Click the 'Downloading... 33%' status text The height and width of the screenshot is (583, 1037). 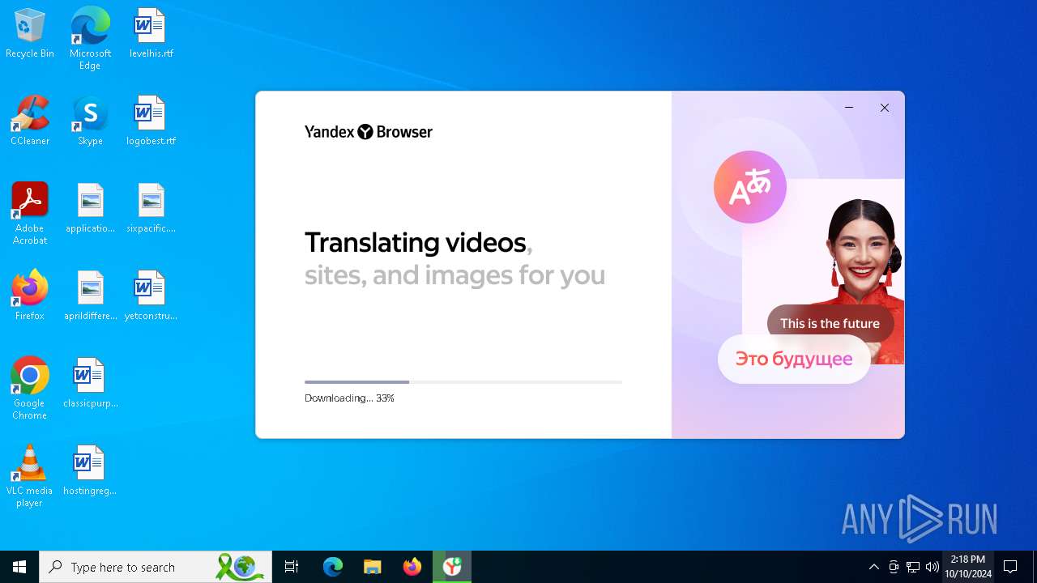click(349, 398)
